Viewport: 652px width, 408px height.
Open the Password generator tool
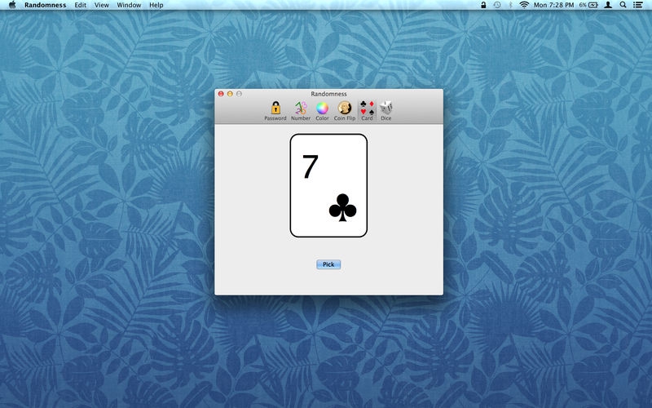pyautogui.click(x=275, y=111)
